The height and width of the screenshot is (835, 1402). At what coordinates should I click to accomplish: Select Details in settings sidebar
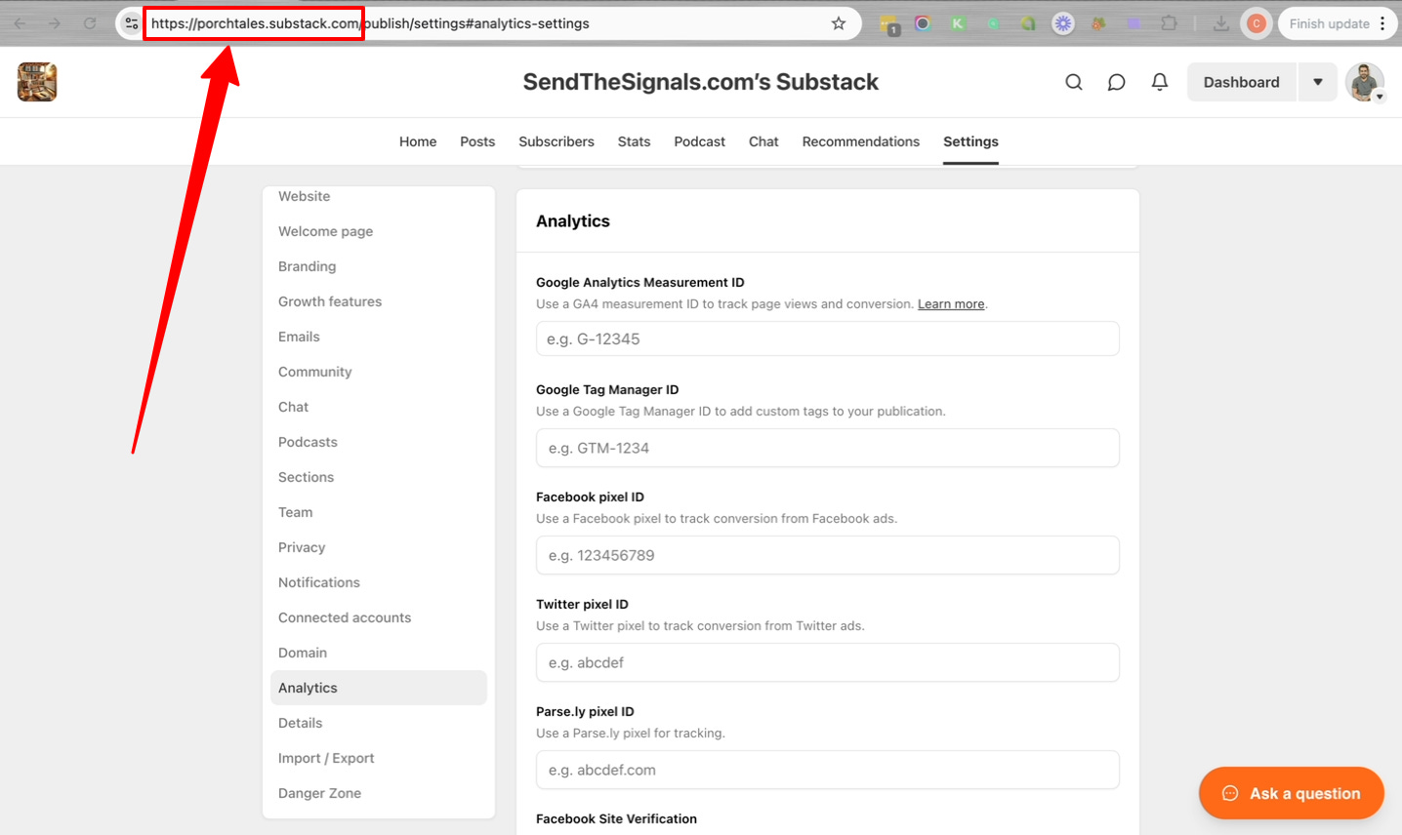click(x=379, y=723)
